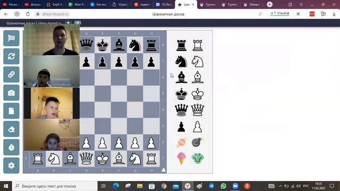340x191 pixels.
Task: Open WhatsApp from taskbar
Action: tap(223, 186)
